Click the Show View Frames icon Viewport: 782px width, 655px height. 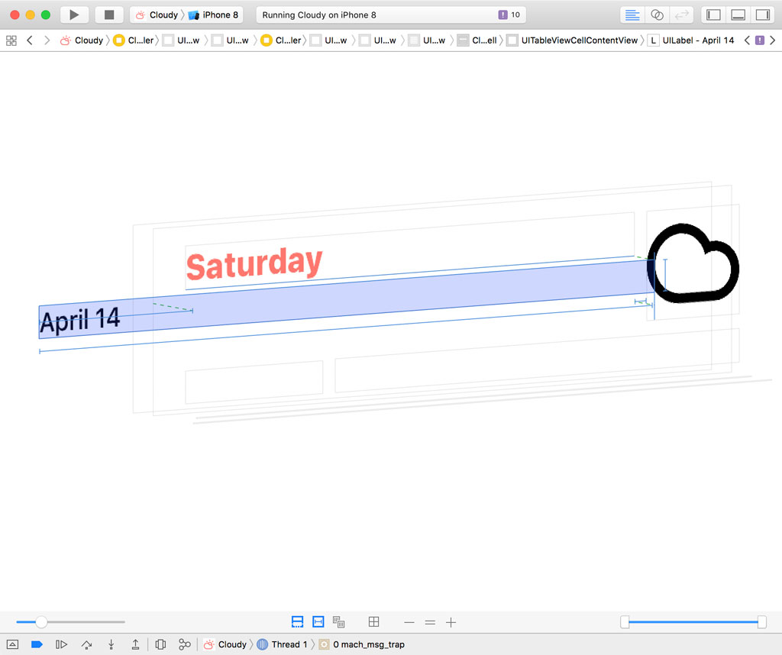338,622
